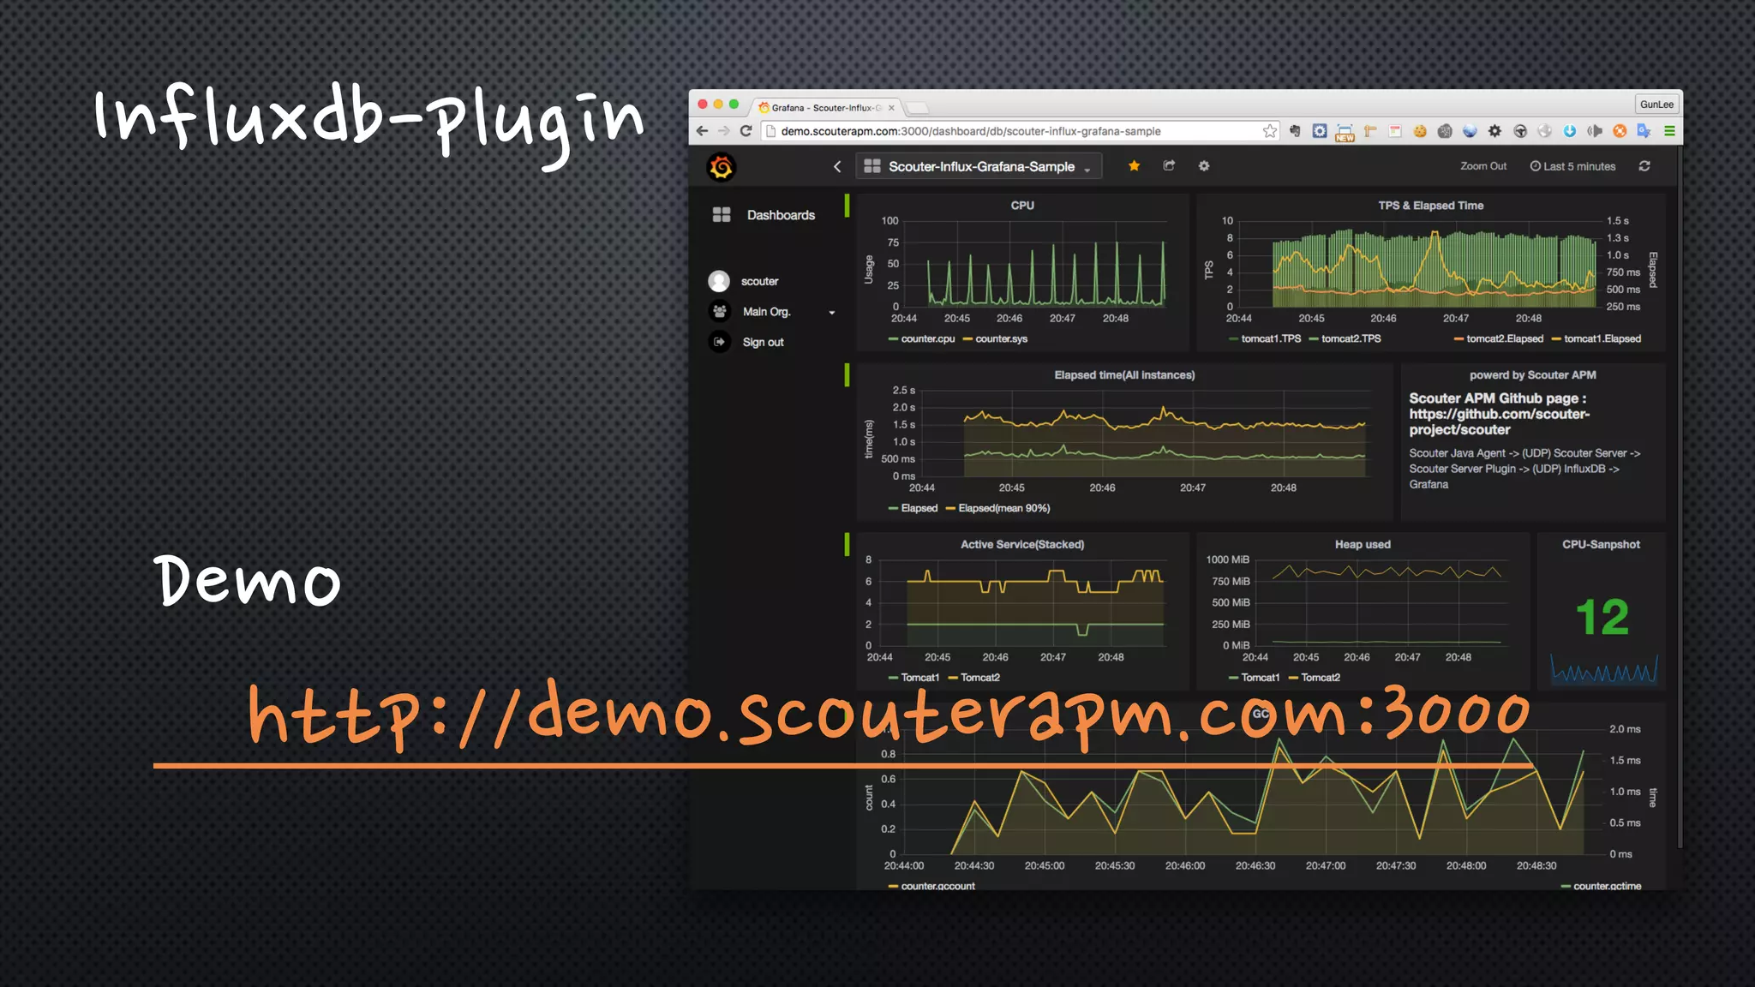This screenshot has width=1755, height=987.
Task: Open the Chrome hamburger menu
Action: click(1669, 131)
